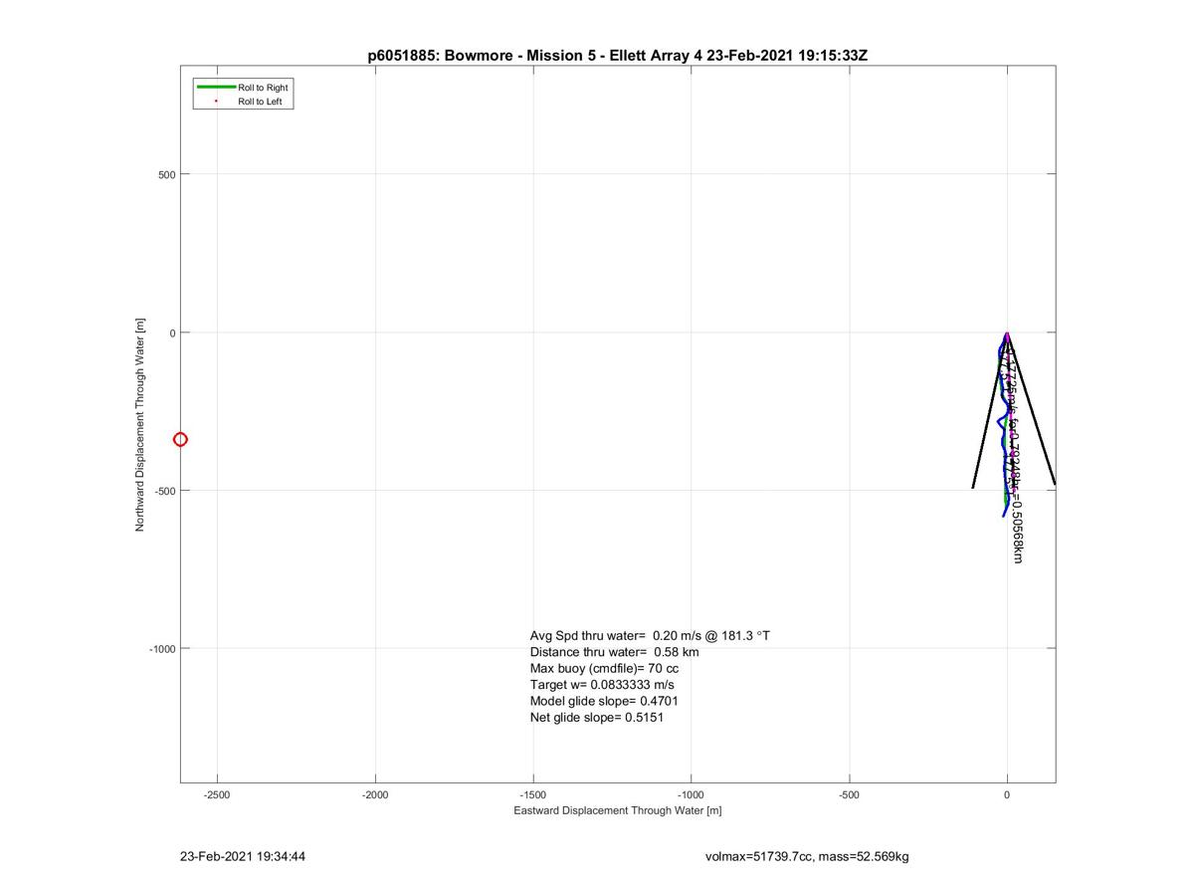Screen dimensions: 1194x881
Task: Click the x-axis tick label "-500"
Action: click(849, 795)
